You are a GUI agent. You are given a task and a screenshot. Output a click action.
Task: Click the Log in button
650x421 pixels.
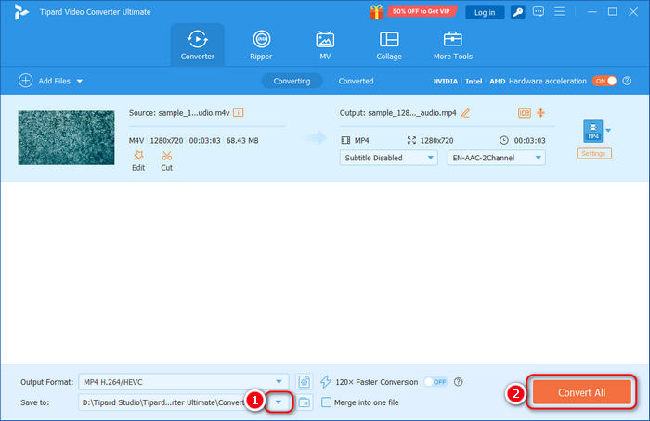pos(485,12)
